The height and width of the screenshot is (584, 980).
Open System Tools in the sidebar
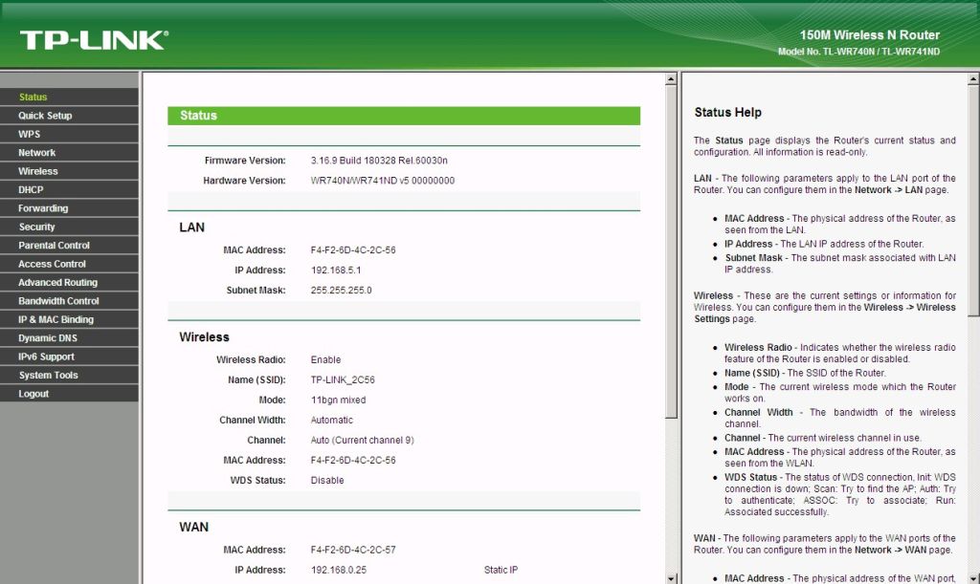point(69,375)
